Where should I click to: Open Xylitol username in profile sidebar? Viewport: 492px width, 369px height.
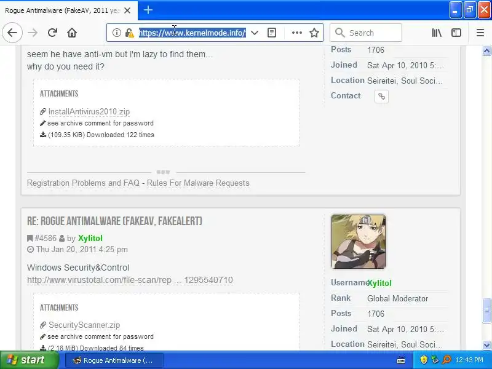379,283
